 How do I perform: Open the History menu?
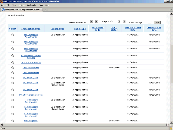click(22, 5)
